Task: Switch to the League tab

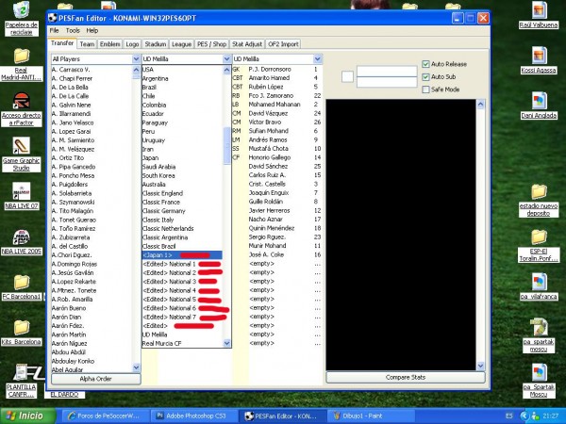Action: (x=181, y=44)
